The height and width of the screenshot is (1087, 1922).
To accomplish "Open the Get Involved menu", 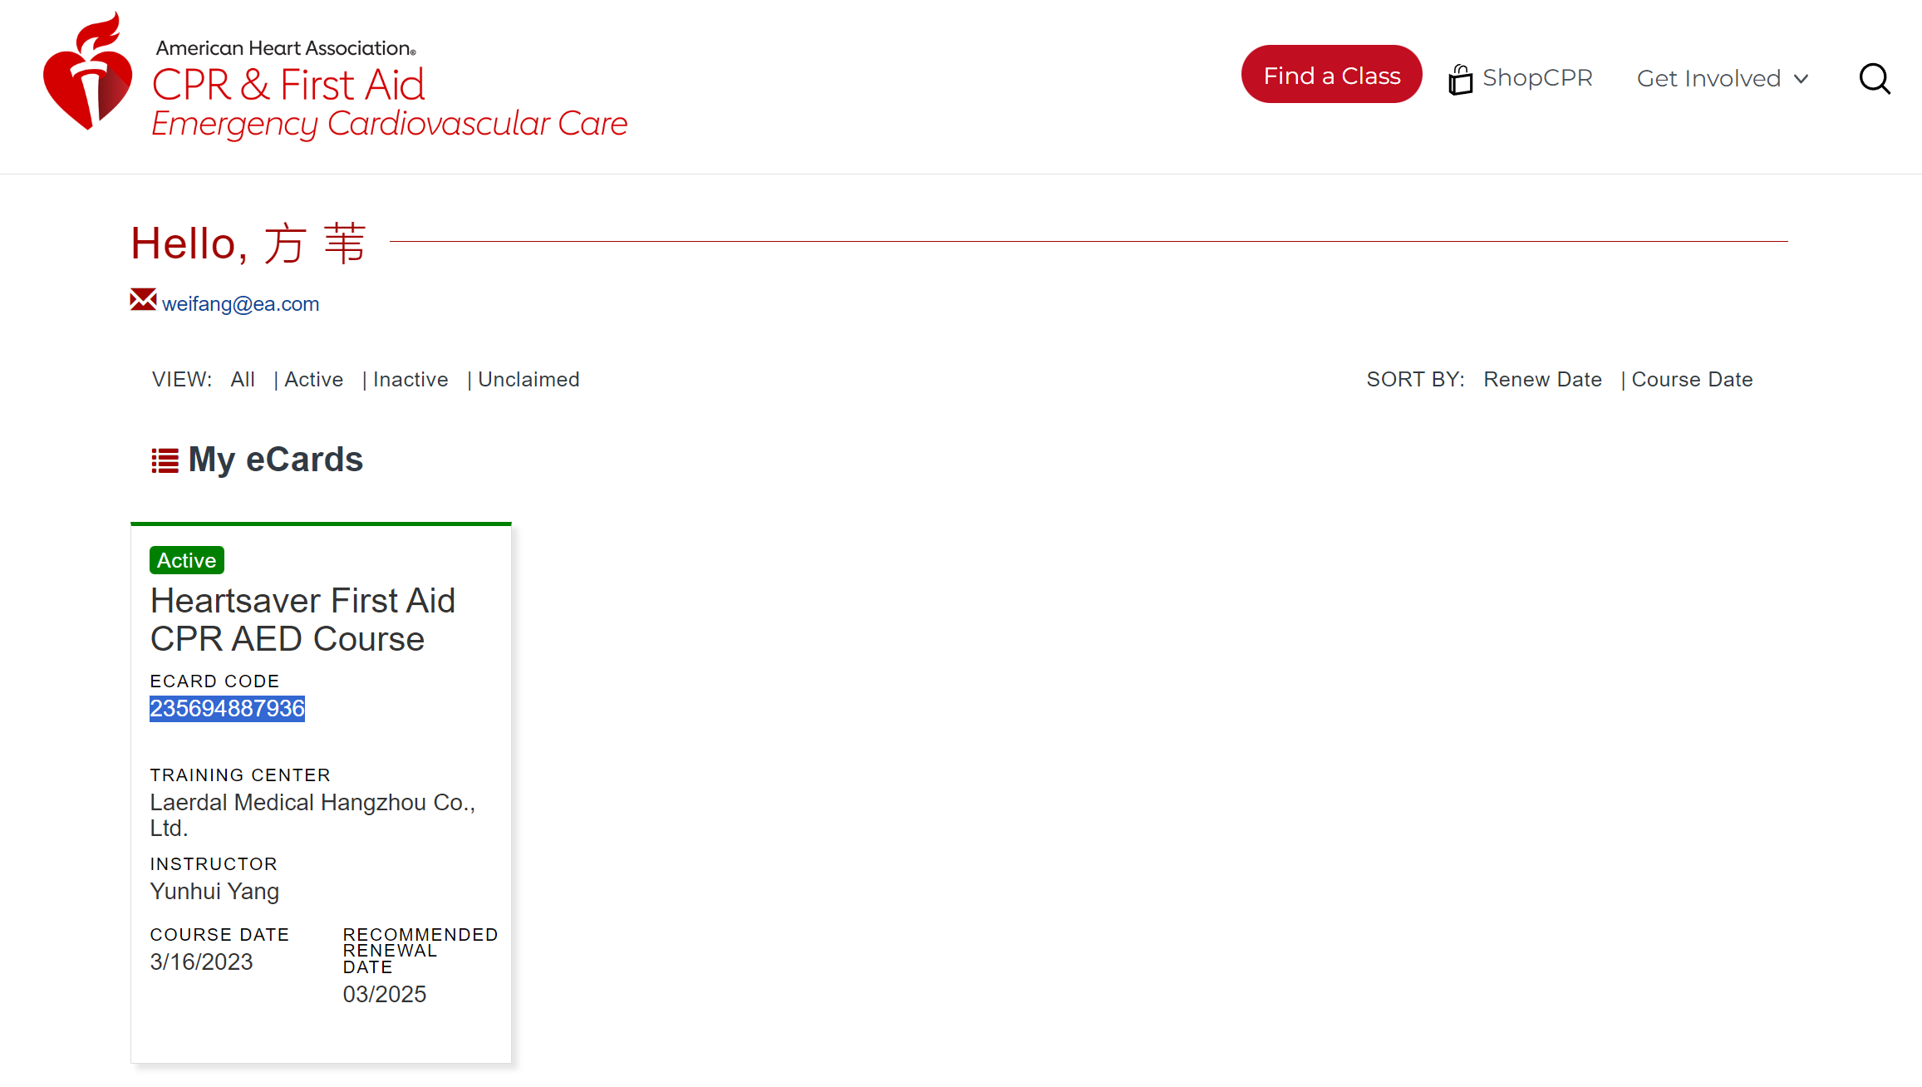I will [1723, 78].
